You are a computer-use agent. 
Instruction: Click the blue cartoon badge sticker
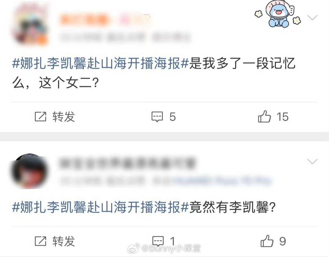pos(278,14)
